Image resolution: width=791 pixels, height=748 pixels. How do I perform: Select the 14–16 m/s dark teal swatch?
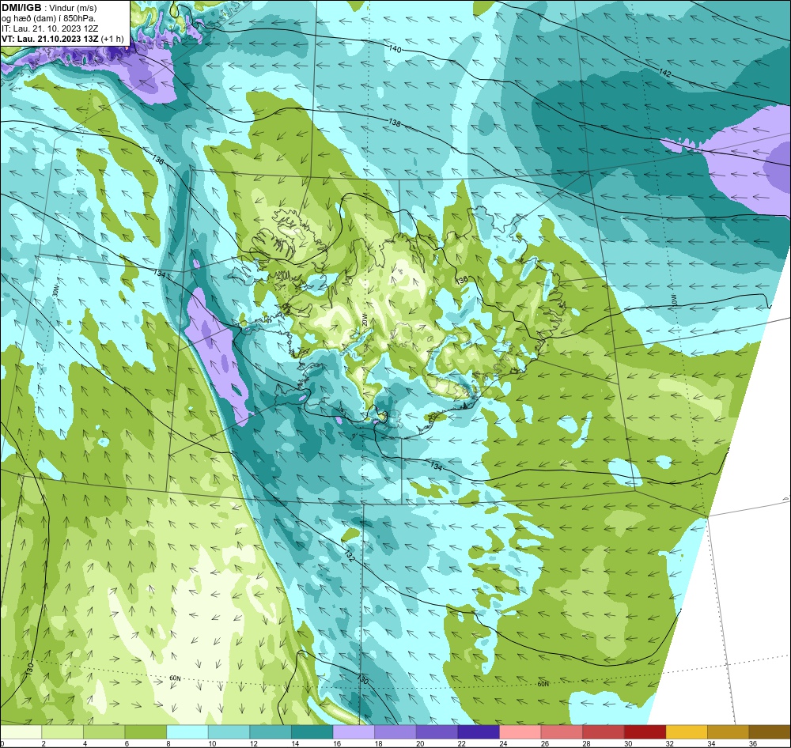pos(312,731)
